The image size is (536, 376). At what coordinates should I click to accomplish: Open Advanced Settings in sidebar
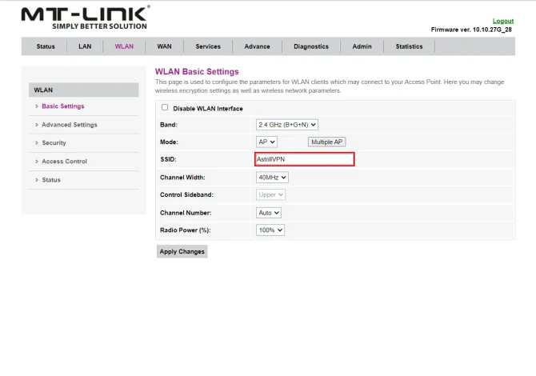point(70,125)
